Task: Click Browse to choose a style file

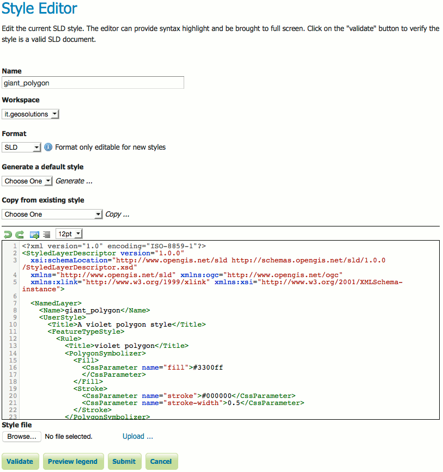Action: pyautogui.click(x=21, y=436)
